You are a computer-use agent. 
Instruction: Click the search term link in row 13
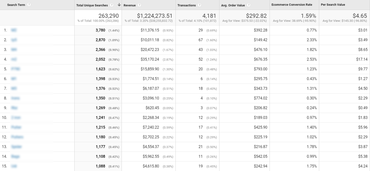pos(16,147)
